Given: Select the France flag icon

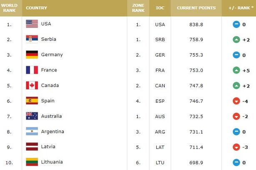Looking at the screenshot, I should click(32, 70).
